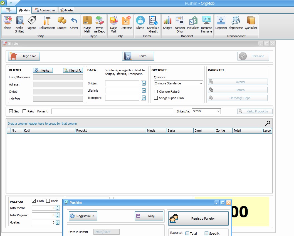The image size is (294, 236).
Task: Click the grid search magnifier icon
Action: pos(267,123)
